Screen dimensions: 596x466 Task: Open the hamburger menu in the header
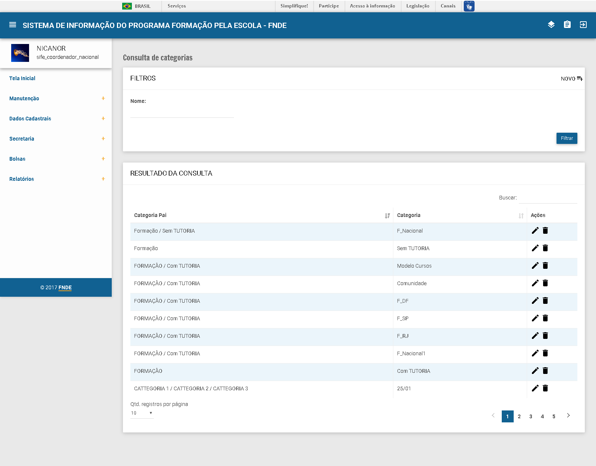(x=13, y=25)
